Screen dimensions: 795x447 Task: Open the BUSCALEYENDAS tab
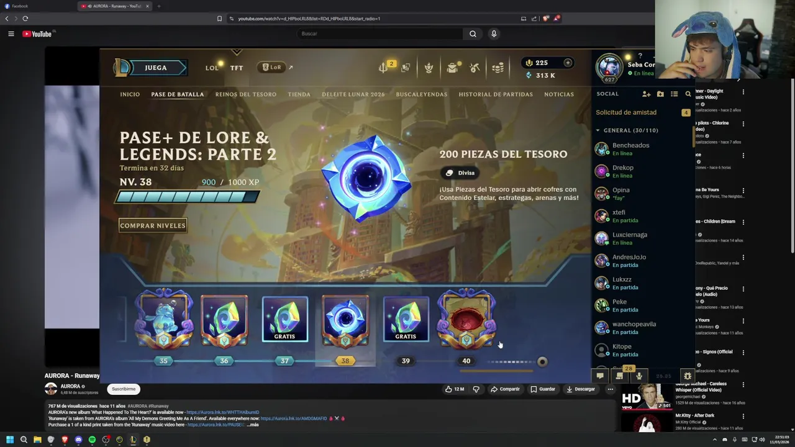point(422,94)
